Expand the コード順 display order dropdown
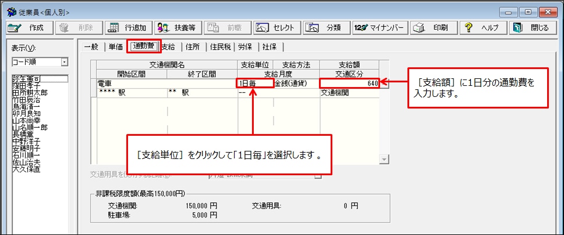Image resolution: width=564 pixels, height=235 pixels. (x=65, y=63)
